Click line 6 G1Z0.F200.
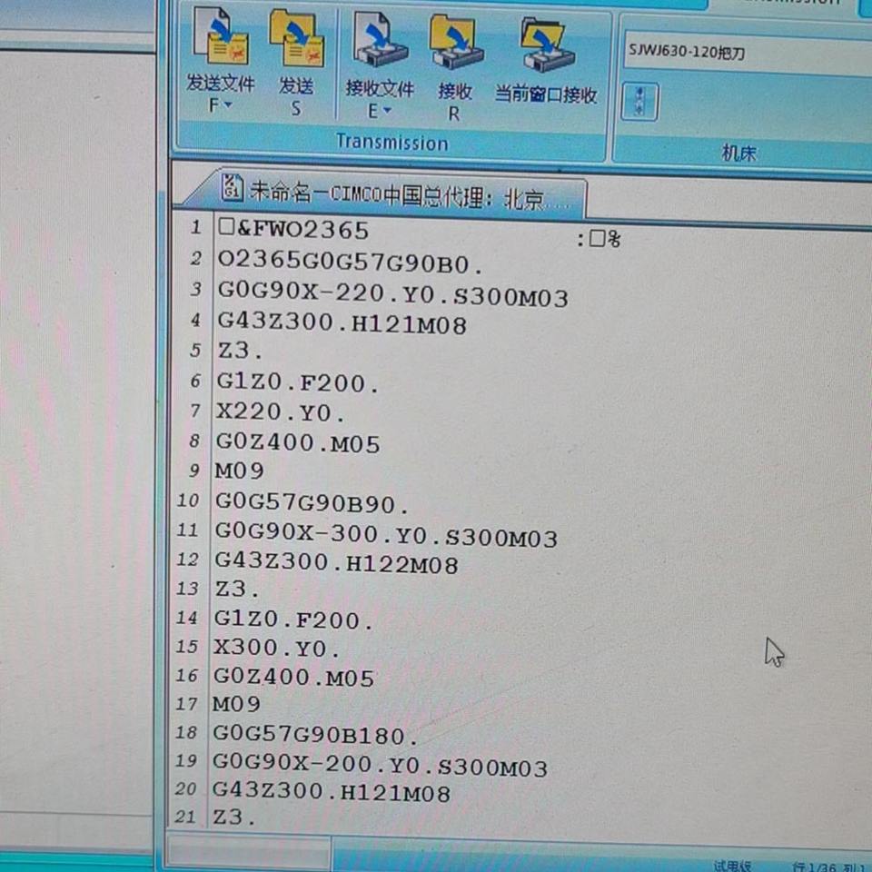Viewport: 872px width, 872px height. click(298, 382)
